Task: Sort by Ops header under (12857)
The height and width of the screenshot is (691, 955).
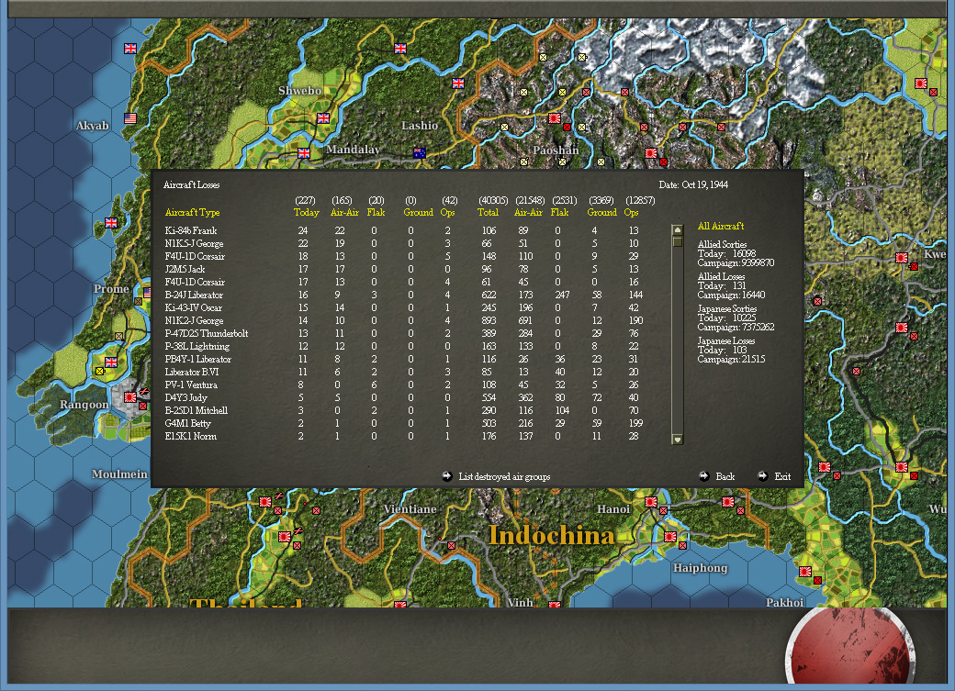Action: (x=631, y=213)
